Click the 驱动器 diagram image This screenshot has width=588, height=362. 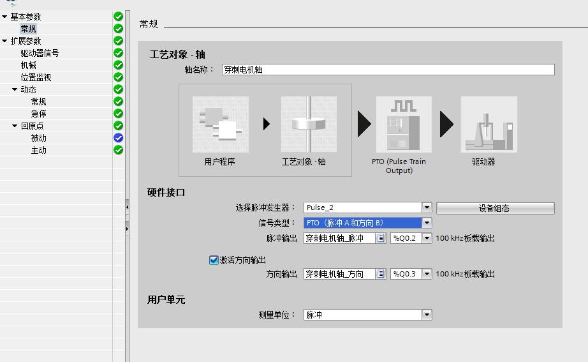click(x=489, y=124)
